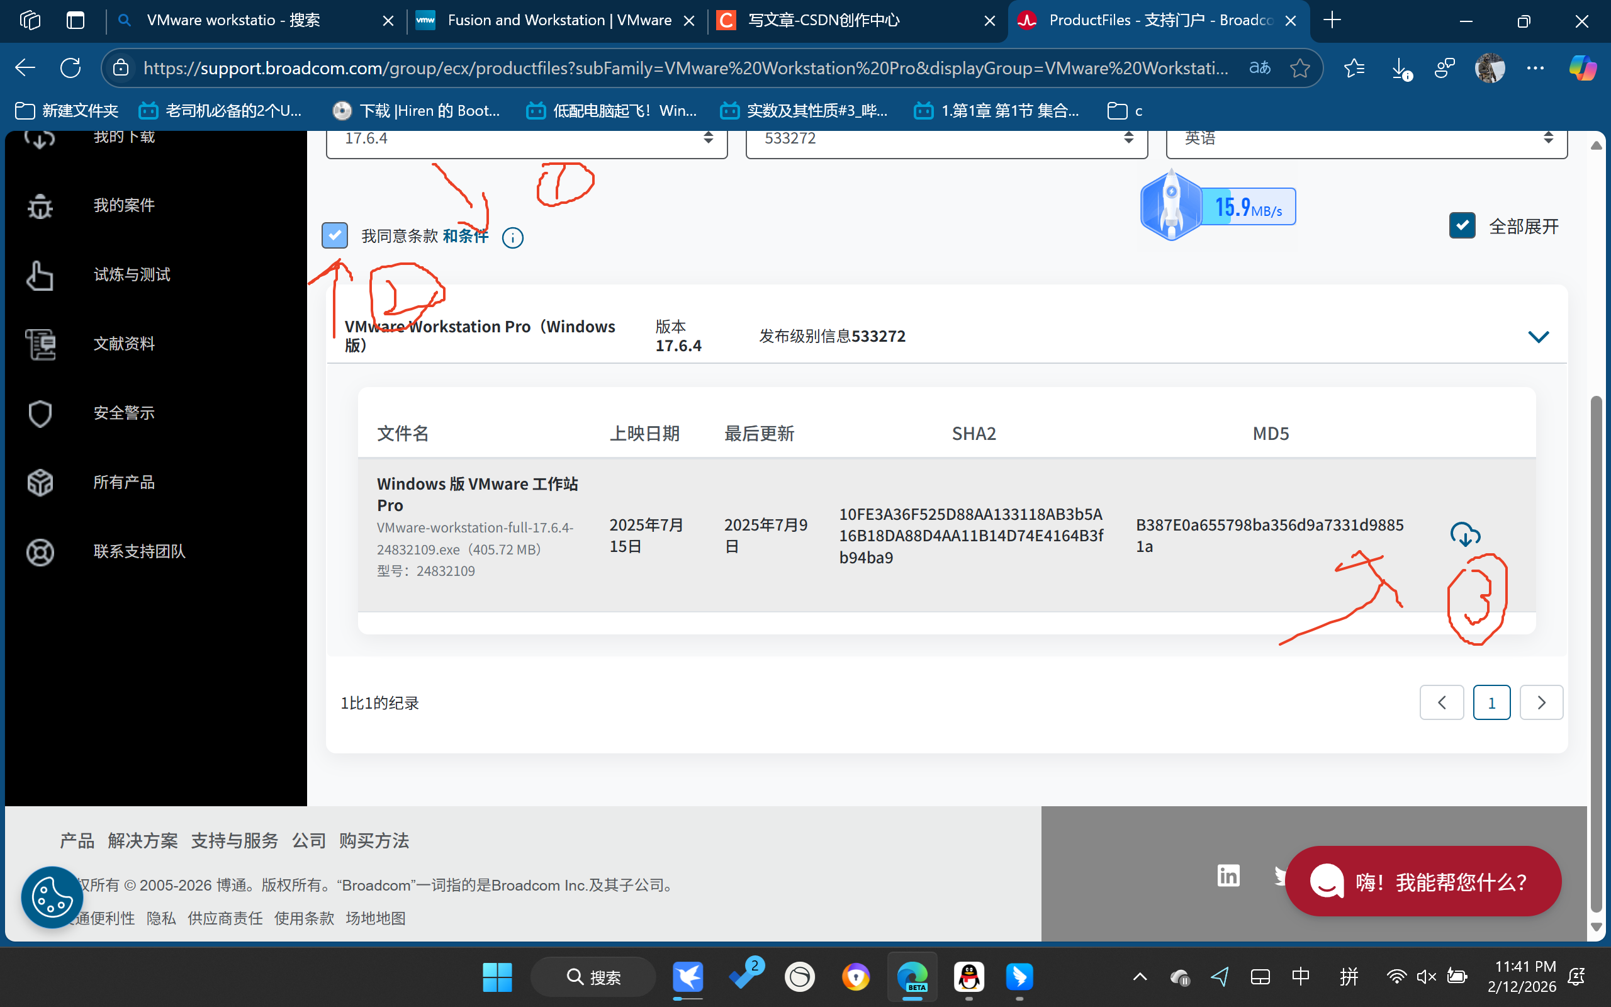Click the 上映日期 column header
This screenshot has width=1611, height=1007.
pos(644,434)
